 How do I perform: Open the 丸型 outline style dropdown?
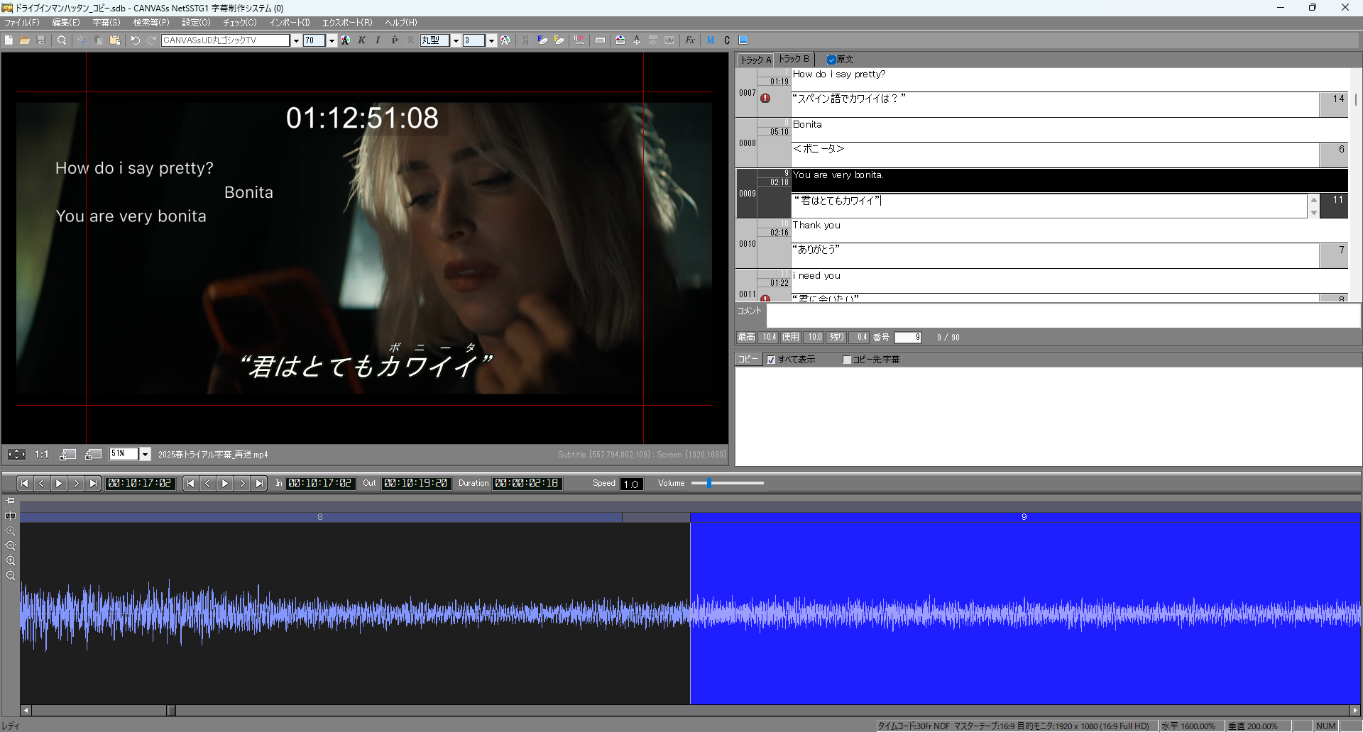(456, 40)
